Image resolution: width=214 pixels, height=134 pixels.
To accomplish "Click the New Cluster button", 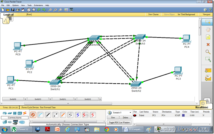I will (154, 14).
